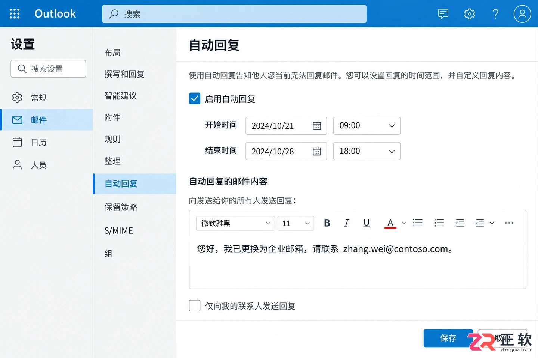Viewport: 538px width, 358px height.
Task: Toggle italic formatting
Action: (x=346, y=223)
